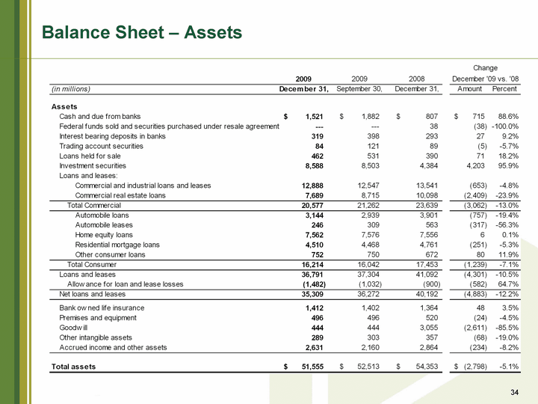Click the 'Other consumer loans' label
Image resolution: width=538 pixels, height=404 pixels.
coord(110,255)
